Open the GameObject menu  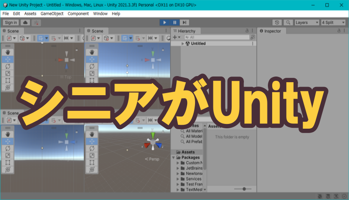tap(52, 14)
